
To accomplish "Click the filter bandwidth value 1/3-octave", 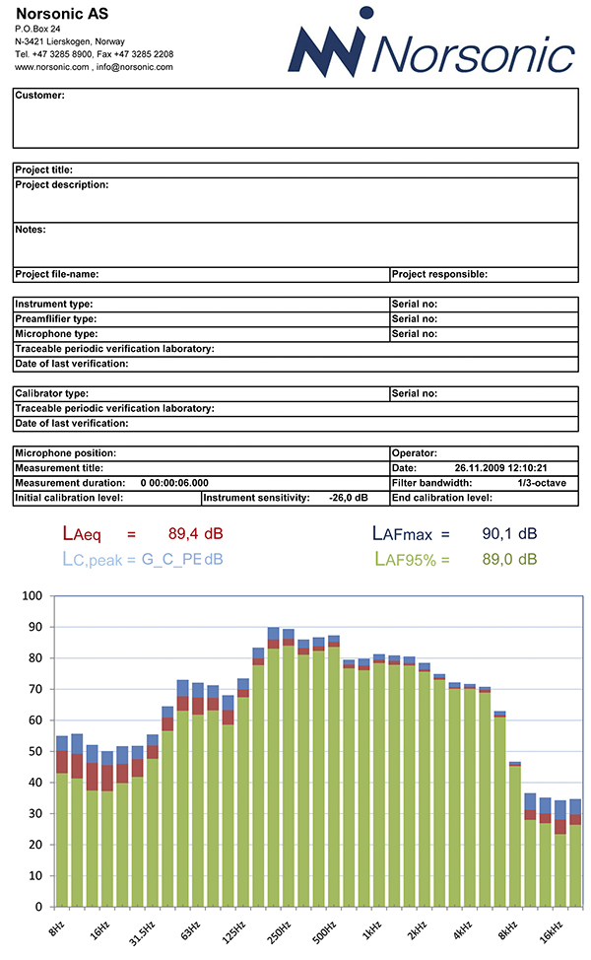I will click(x=542, y=483).
